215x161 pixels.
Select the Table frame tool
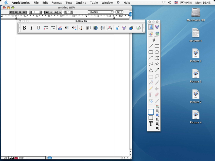[157, 33]
